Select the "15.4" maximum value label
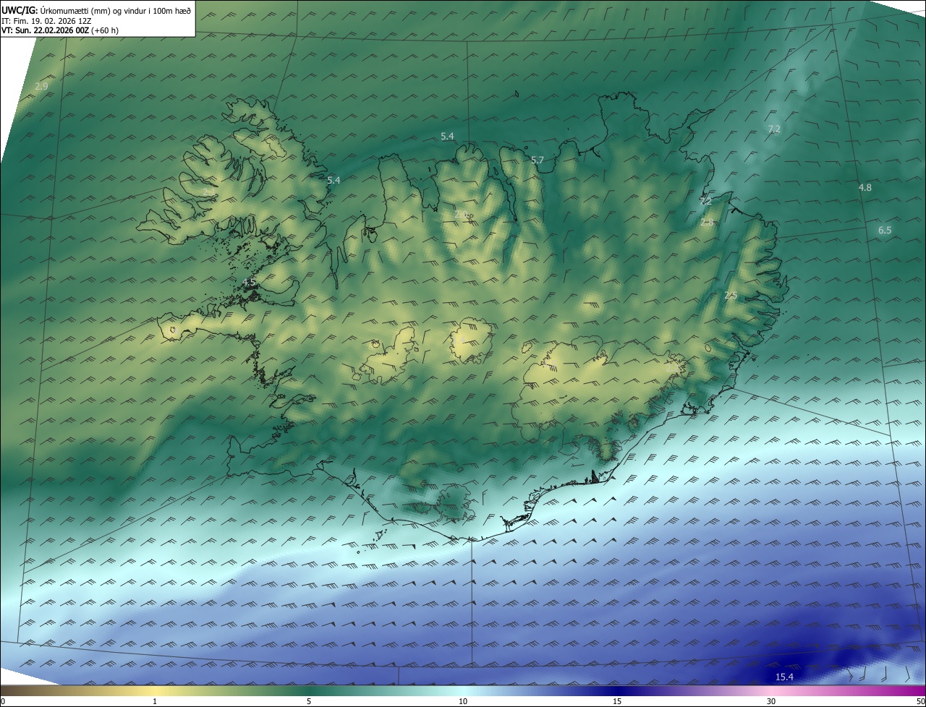This screenshot has width=926, height=707. pyautogui.click(x=784, y=677)
